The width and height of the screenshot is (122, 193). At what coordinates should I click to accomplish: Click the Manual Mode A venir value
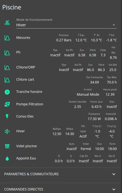[88, 94]
